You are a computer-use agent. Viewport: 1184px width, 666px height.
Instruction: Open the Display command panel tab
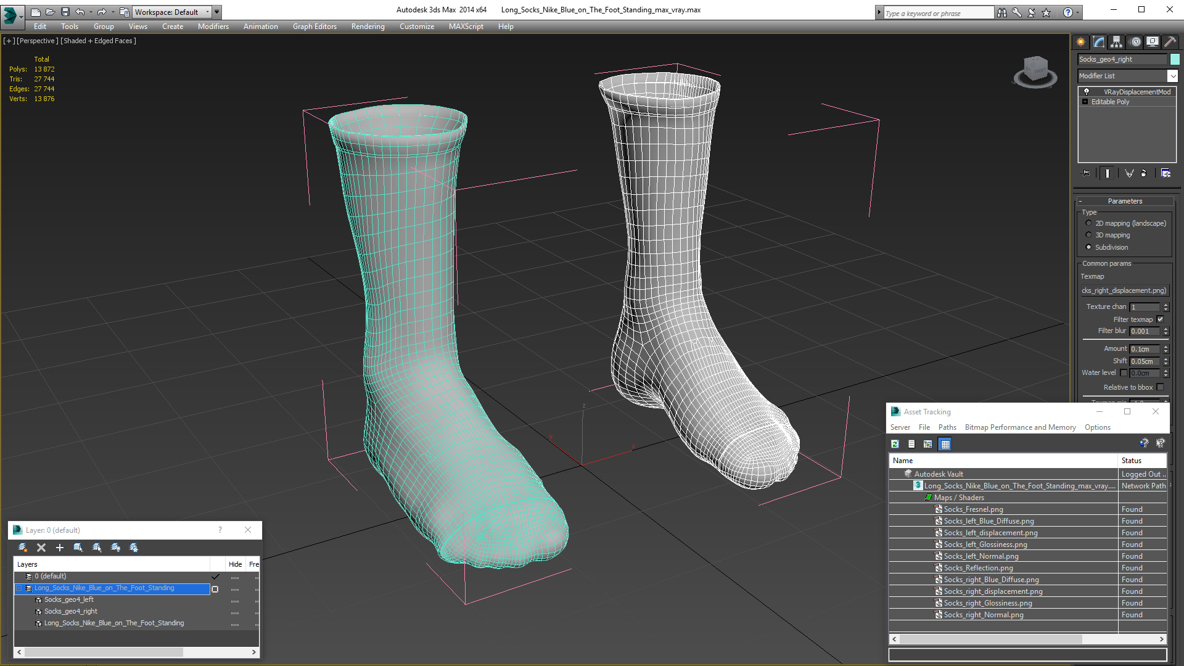pos(1152,42)
